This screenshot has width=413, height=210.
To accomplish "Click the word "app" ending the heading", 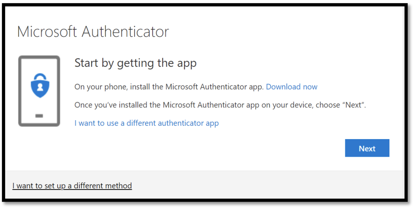I will click(187, 63).
